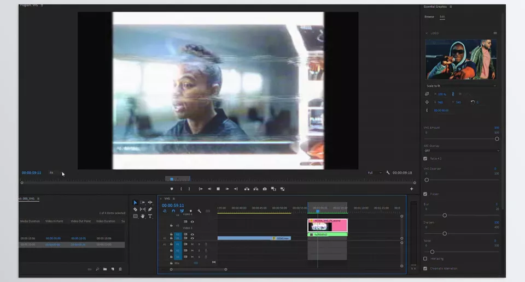Select the Rectangle tool
The width and height of the screenshot is (525, 282).
135,216
